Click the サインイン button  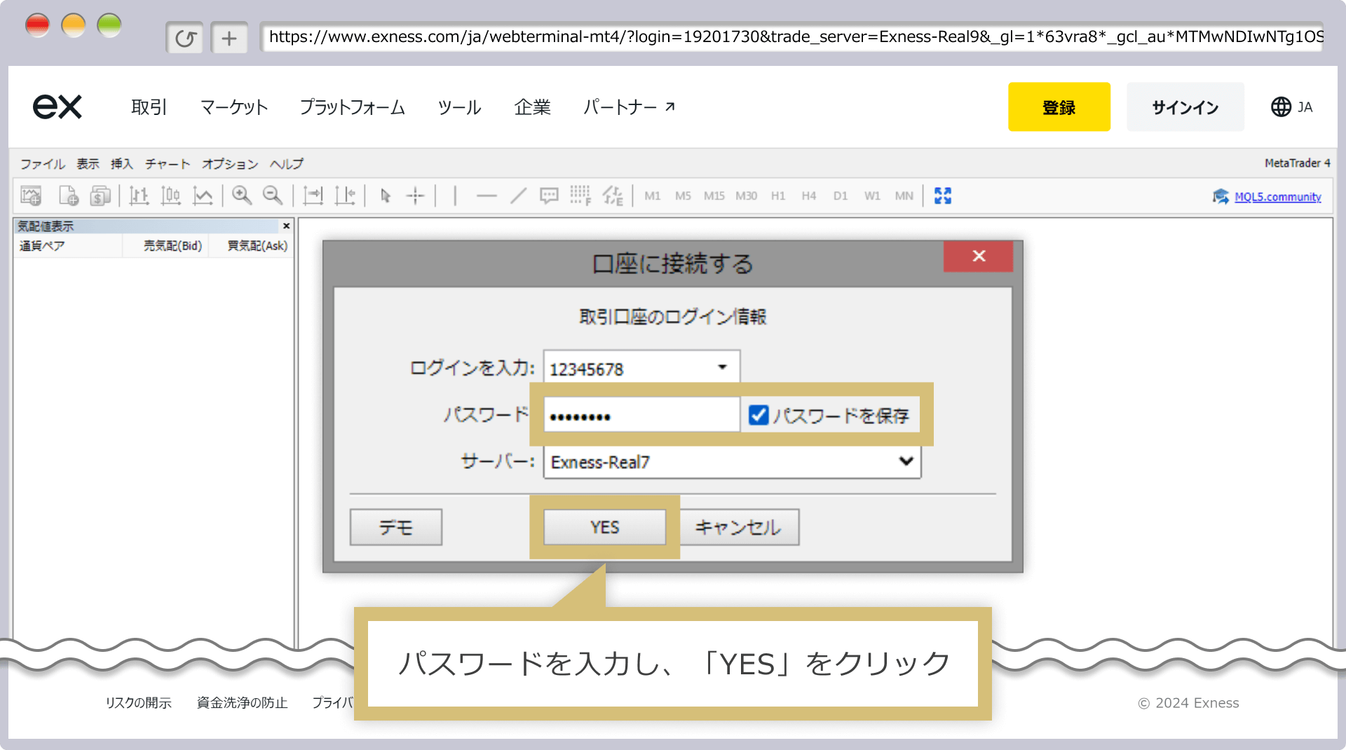click(1185, 107)
